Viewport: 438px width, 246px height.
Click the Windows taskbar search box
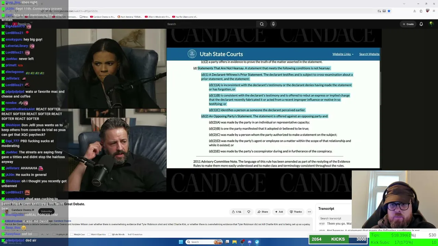[204, 242]
